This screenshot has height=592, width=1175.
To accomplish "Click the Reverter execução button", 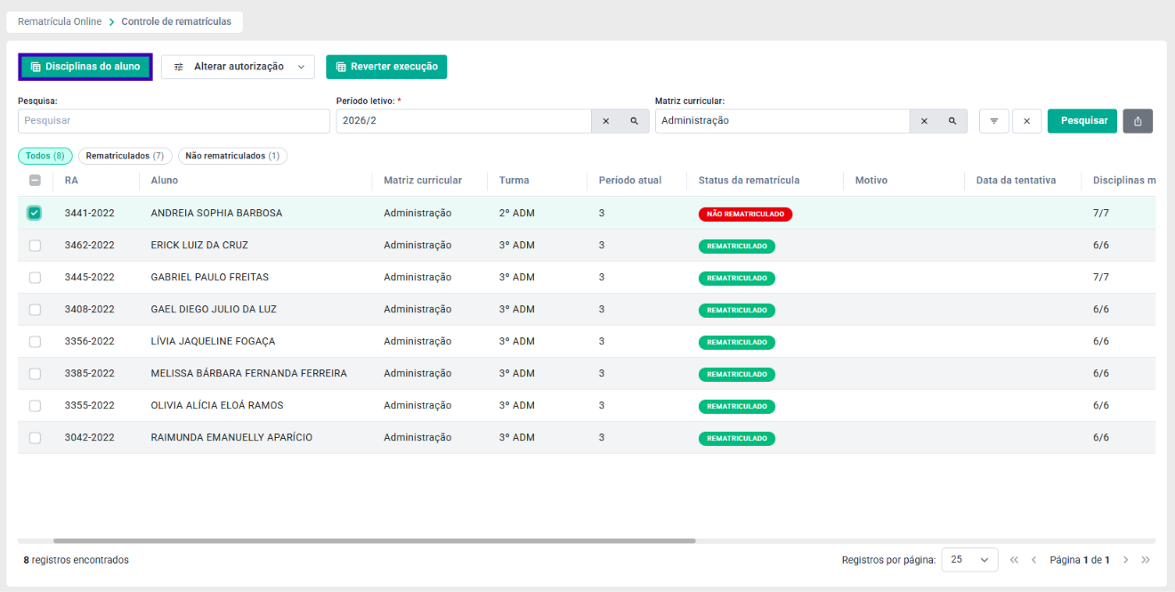I will 386,67.
